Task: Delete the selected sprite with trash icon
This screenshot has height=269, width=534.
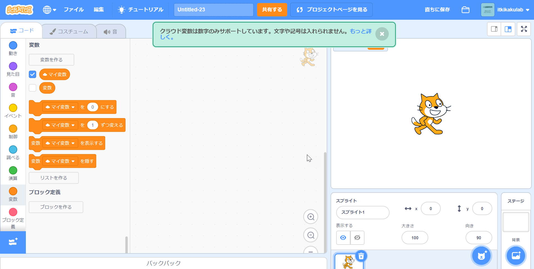Action: coord(361,256)
